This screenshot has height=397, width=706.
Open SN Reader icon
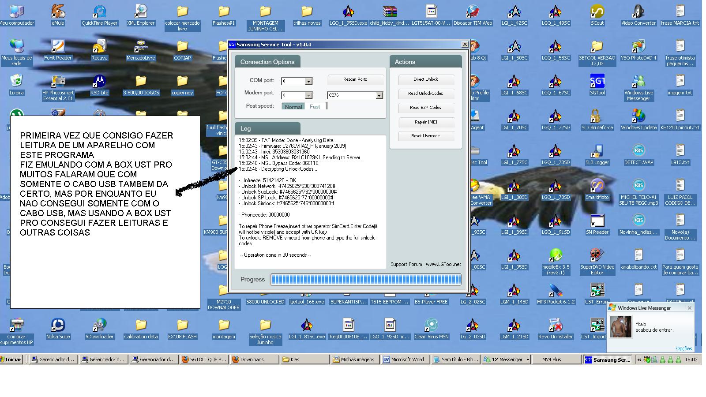click(597, 224)
